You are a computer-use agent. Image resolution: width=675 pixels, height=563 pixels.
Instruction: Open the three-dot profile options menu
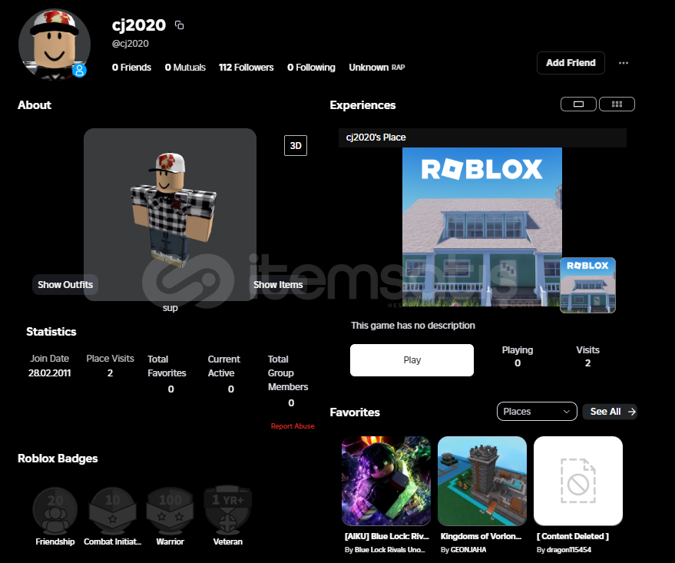tap(624, 63)
